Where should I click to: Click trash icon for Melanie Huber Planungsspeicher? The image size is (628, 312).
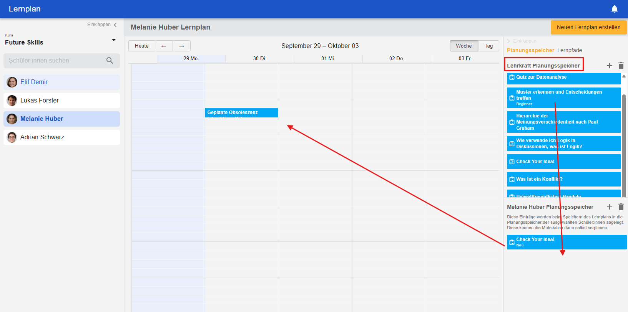pyautogui.click(x=621, y=207)
